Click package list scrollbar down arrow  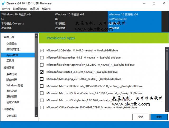pyautogui.click(x=167, y=111)
